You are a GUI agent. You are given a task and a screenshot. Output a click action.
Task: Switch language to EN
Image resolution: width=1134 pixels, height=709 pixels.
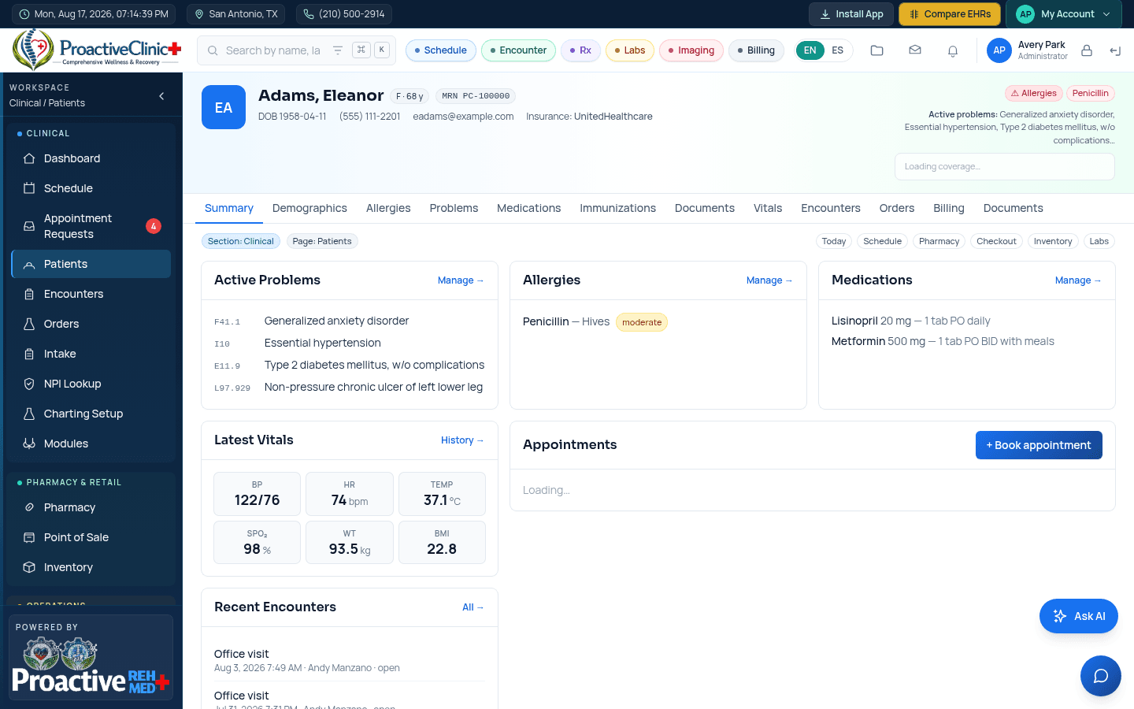click(x=810, y=50)
